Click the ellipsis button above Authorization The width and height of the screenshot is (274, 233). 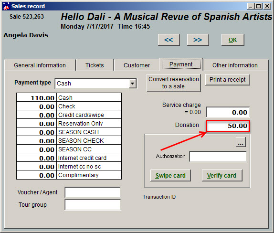coord(241,142)
